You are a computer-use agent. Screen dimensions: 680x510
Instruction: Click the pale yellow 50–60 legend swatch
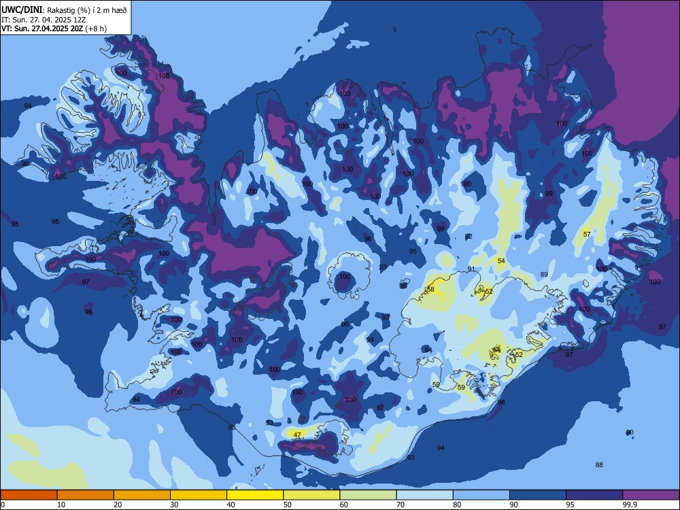click(311, 495)
